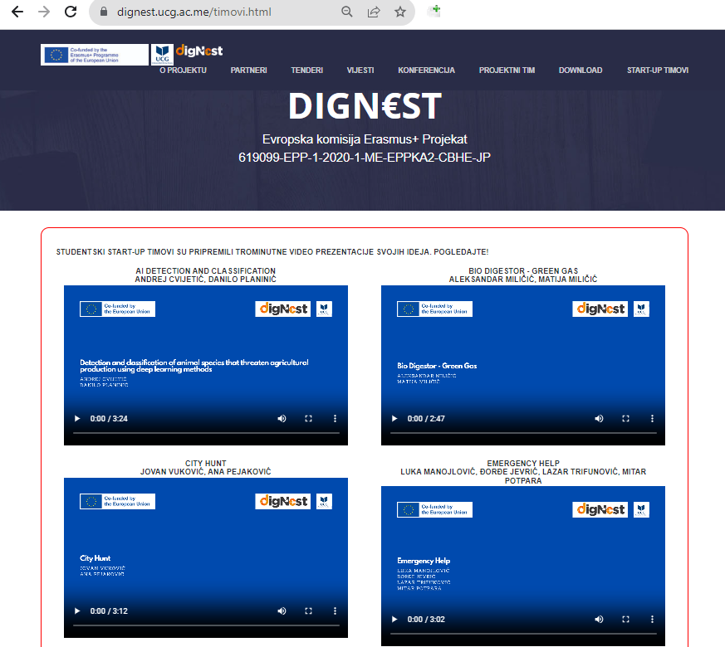Viewport: 725px width, 647px height.
Task: Open START-UP TIMOVI navigation item
Action: tap(658, 71)
